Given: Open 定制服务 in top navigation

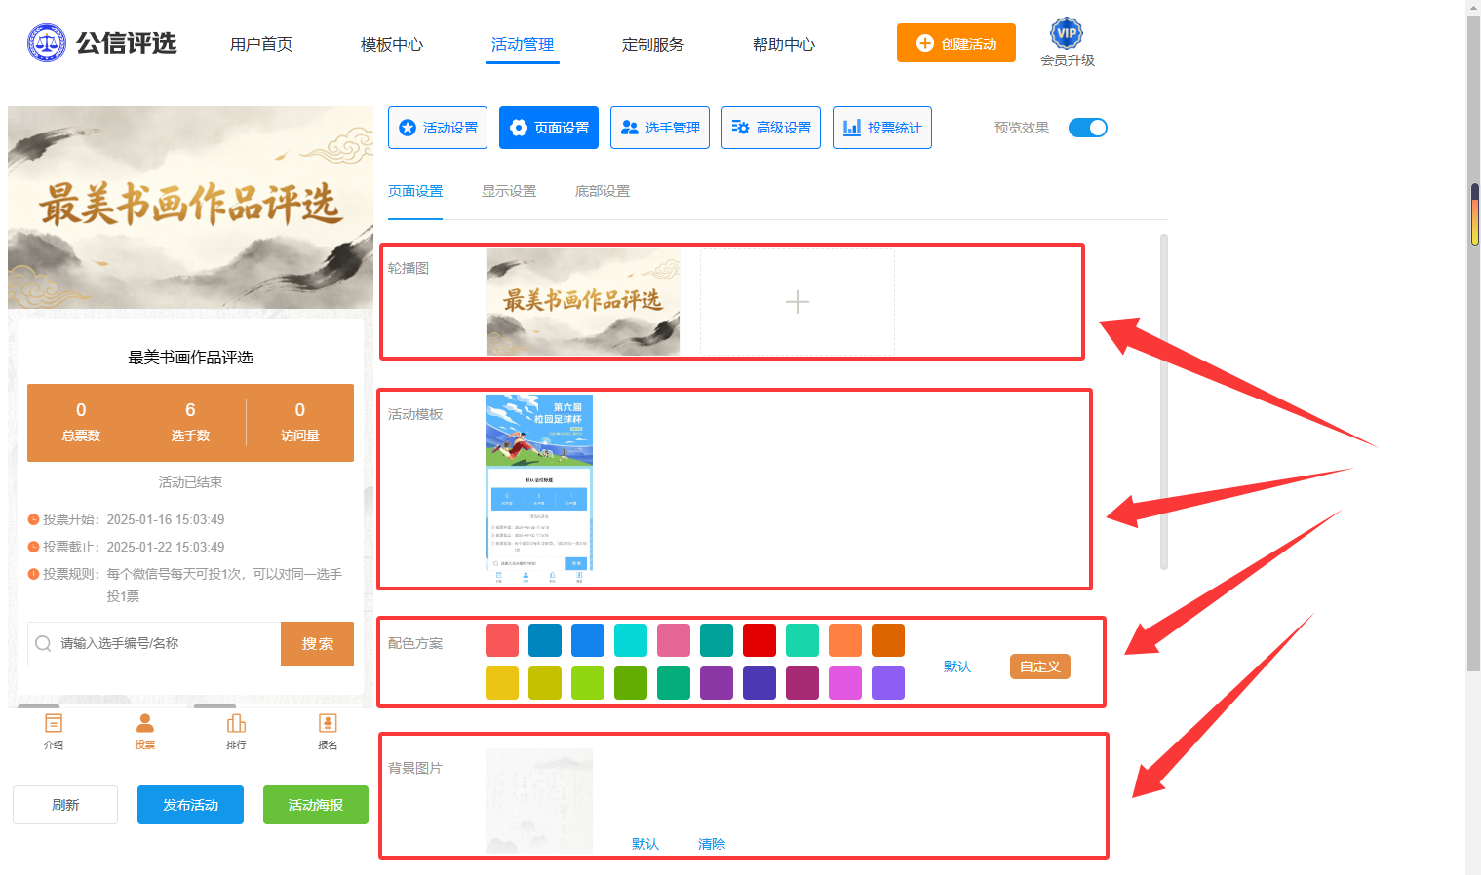Looking at the screenshot, I should tap(653, 44).
